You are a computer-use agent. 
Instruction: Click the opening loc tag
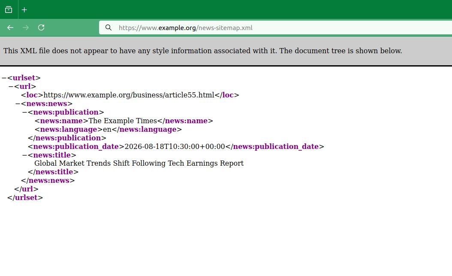pos(32,95)
